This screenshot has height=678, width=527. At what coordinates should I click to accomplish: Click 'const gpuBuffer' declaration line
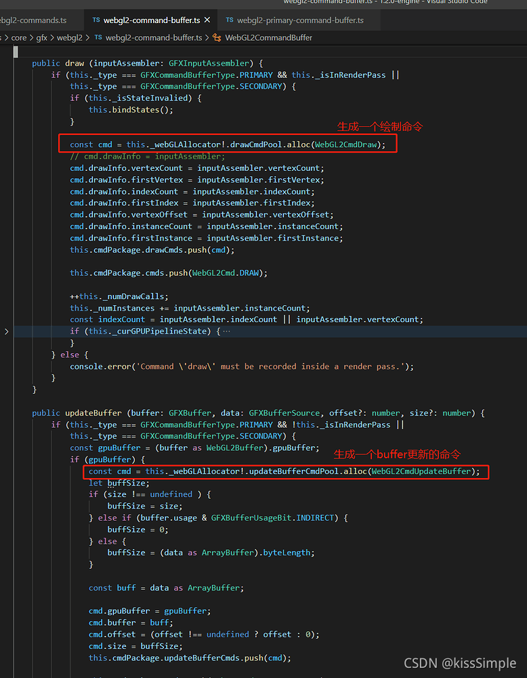coord(195,448)
